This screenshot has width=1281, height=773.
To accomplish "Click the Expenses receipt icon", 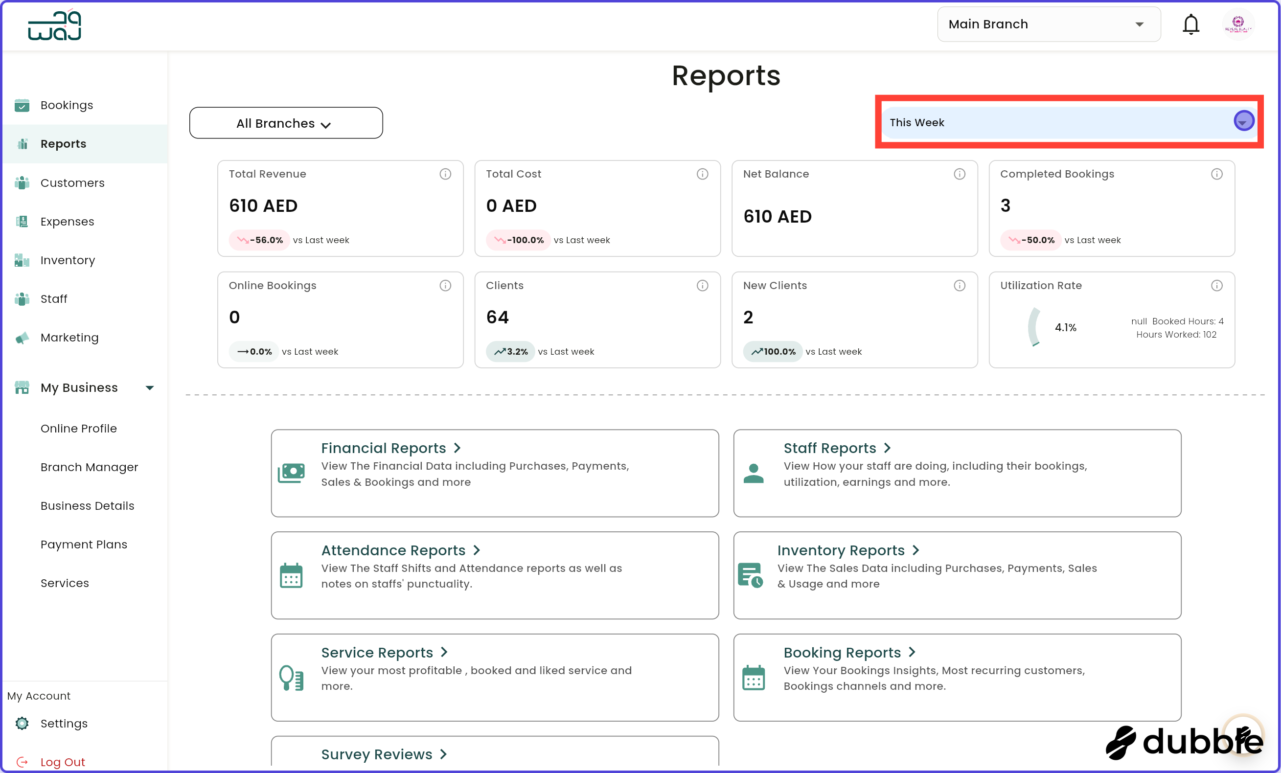I will pos(23,221).
